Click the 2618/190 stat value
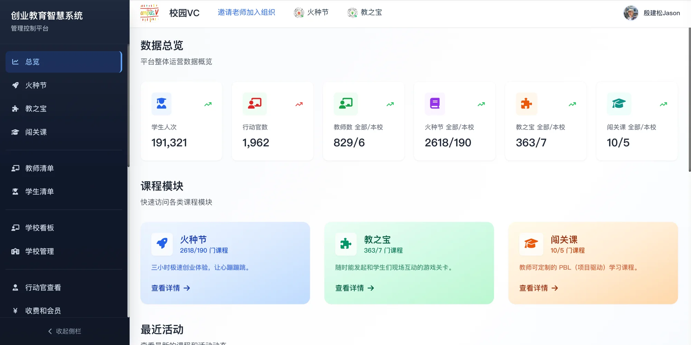Image resolution: width=691 pixels, height=345 pixels. 448,143
